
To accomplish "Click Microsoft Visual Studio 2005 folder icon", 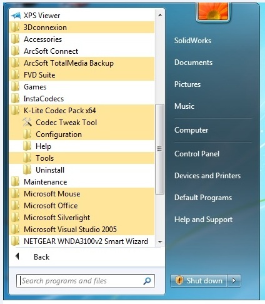I will 16,230.
